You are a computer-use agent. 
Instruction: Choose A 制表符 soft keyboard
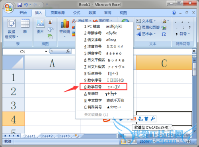pos(104,94)
